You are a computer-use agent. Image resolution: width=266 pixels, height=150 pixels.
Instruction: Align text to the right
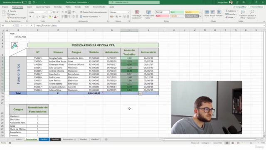[69, 17]
